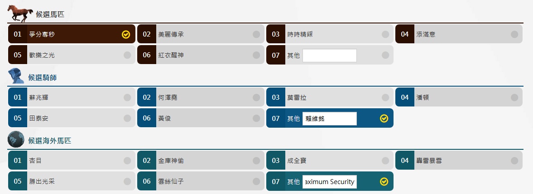Click the yellow checkmark beside 賴維銘
The height and width of the screenshot is (194, 533).
tap(384, 118)
